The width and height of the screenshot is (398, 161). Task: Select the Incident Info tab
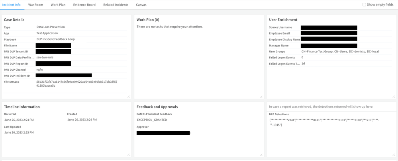pyautogui.click(x=11, y=5)
